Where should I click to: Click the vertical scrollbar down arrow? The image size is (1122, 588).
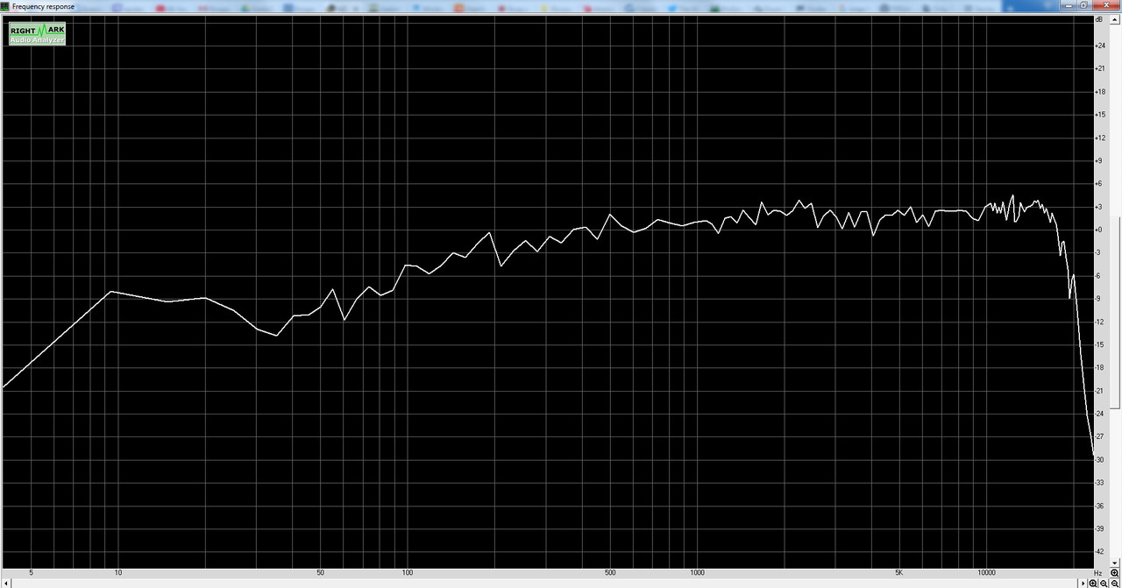coord(1114,563)
